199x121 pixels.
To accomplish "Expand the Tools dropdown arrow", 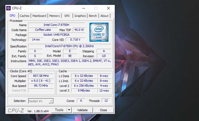I will [x=69, y=110].
